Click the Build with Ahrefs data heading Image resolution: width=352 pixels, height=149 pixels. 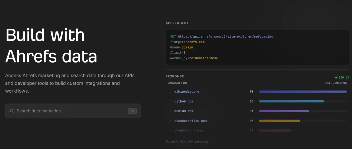(51, 46)
